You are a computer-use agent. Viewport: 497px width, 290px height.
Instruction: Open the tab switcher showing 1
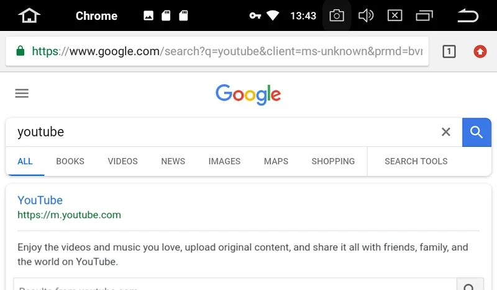point(449,51)
